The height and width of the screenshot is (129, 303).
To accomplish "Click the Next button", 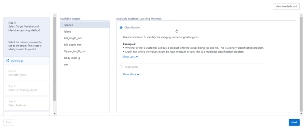I will pyautogui.click(x=294, y=123).
